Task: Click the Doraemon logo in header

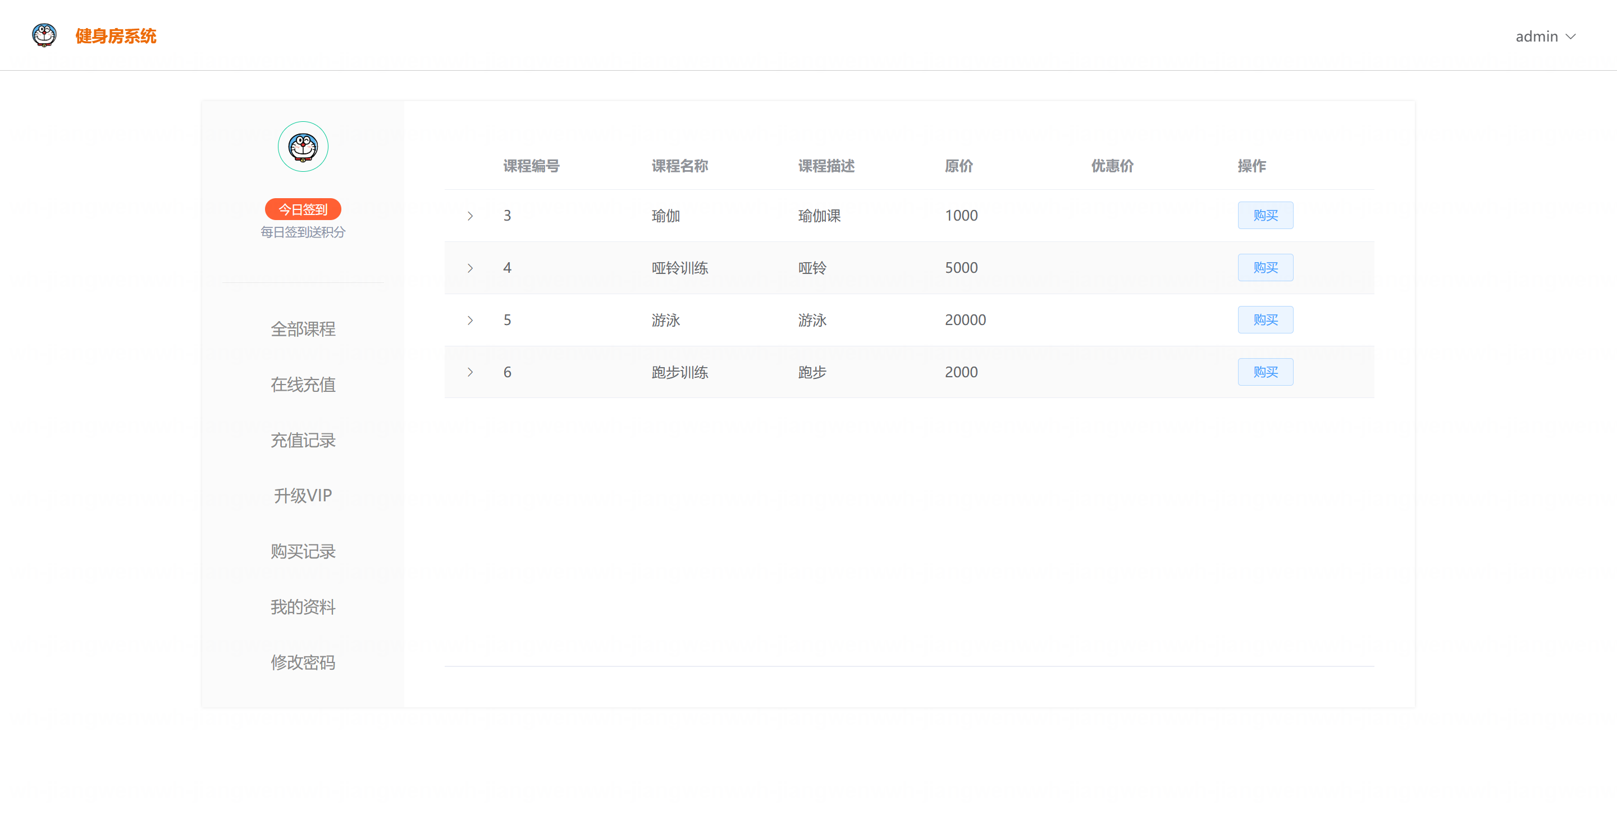Action: click(44, 35)
